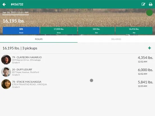Viewport: 155px width, 116px height.
Task: Open Clayborn Navarijo's profile photo
Action: pyautogui.click(x=6, y=60)
